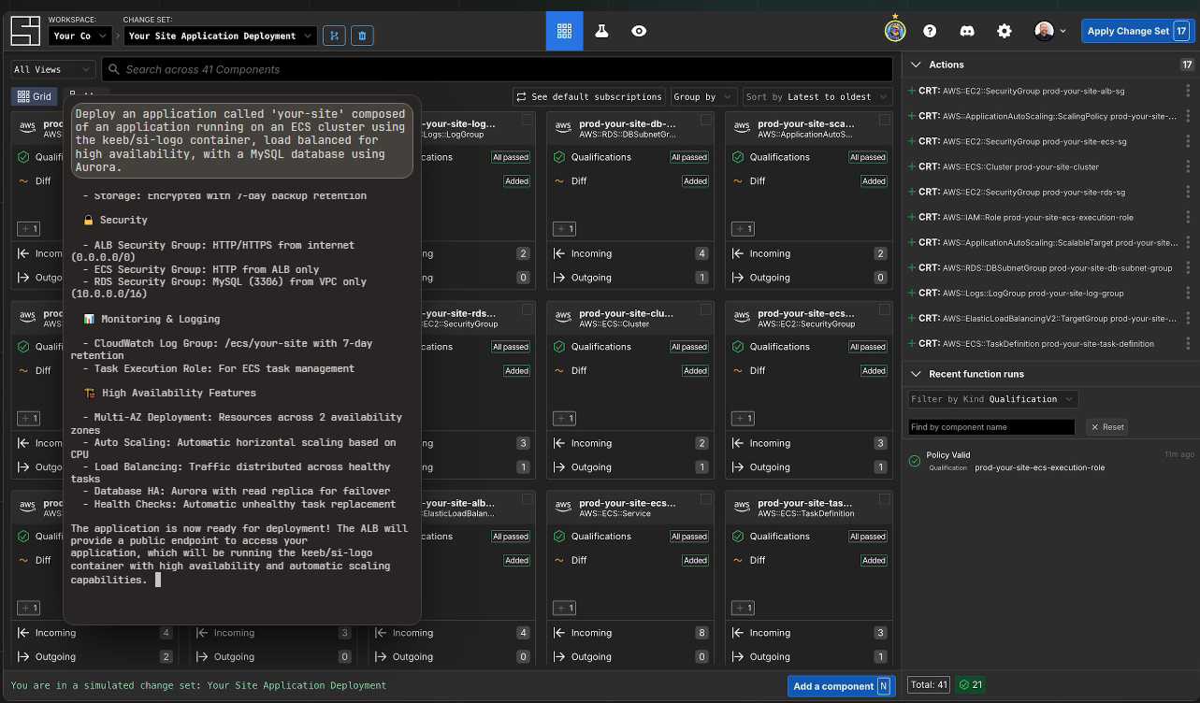The width and height of the screenshot is (1200, 703).
Task: Click the user profile picture
Action: (x=1045, y=31)
